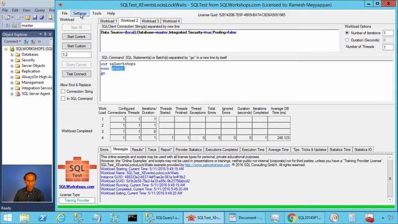398x224 pixels.
Task: Open Command Prompt taskbar icon
Action: click(x=132, y=218)
